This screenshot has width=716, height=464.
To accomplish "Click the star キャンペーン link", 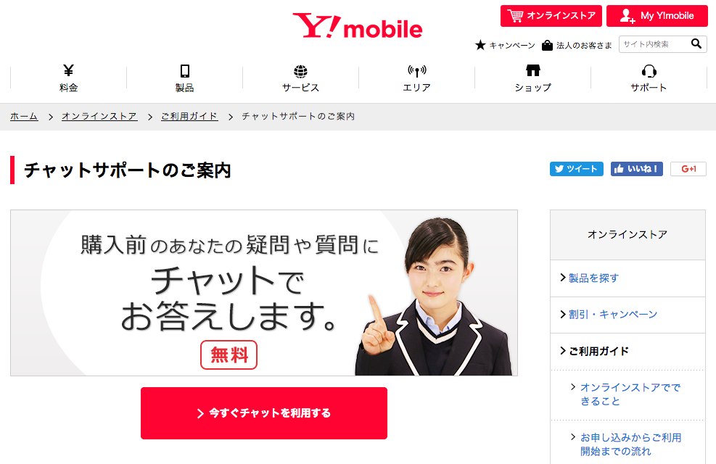I will 505,45.
